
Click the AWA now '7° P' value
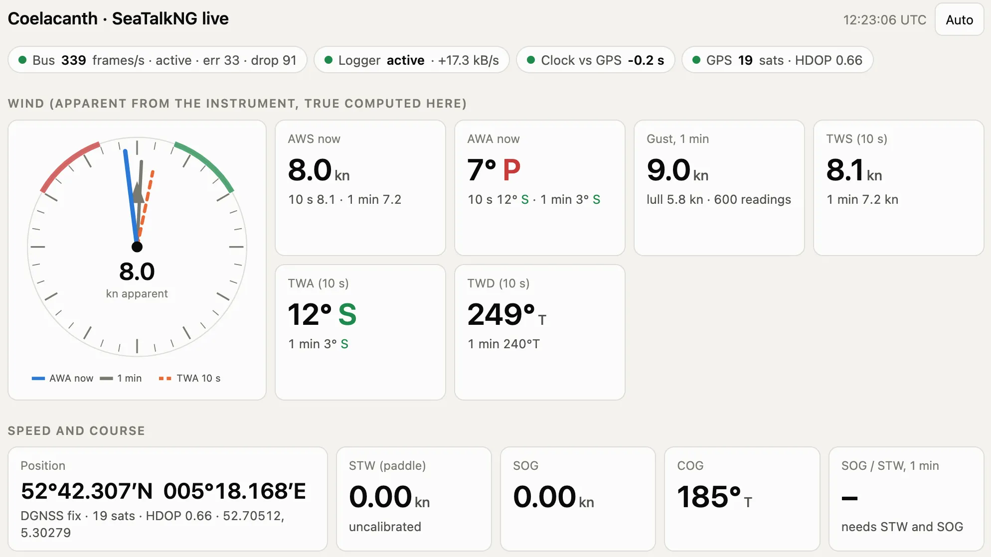[x=494, y=170]
